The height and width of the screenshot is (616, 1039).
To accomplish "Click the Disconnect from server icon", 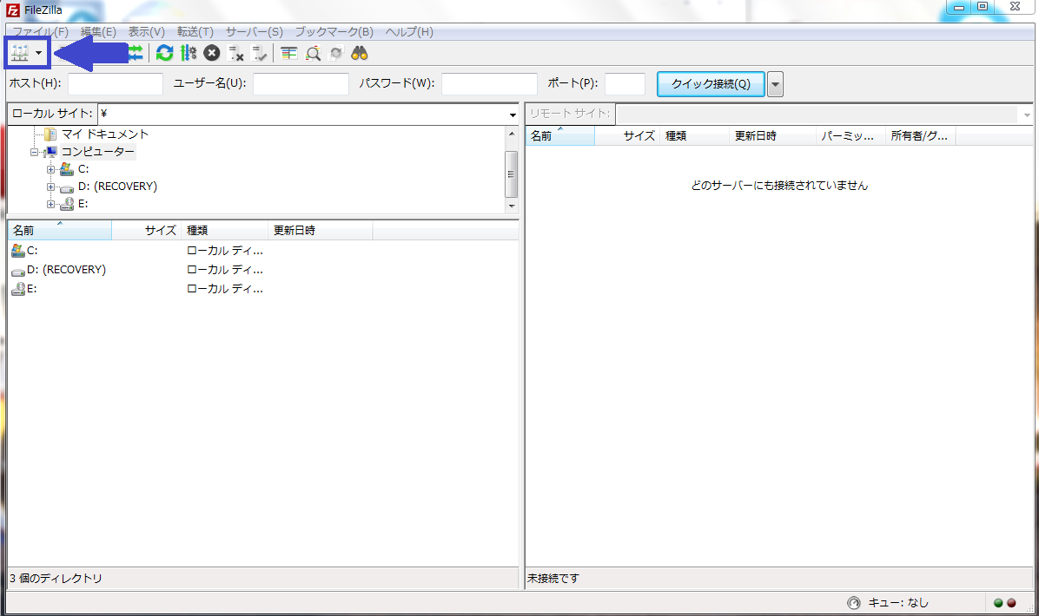I will [x=235, y=53].
